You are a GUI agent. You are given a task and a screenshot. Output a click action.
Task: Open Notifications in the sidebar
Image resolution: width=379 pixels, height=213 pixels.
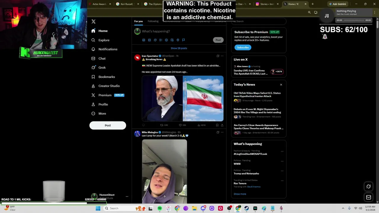[105, 49]
